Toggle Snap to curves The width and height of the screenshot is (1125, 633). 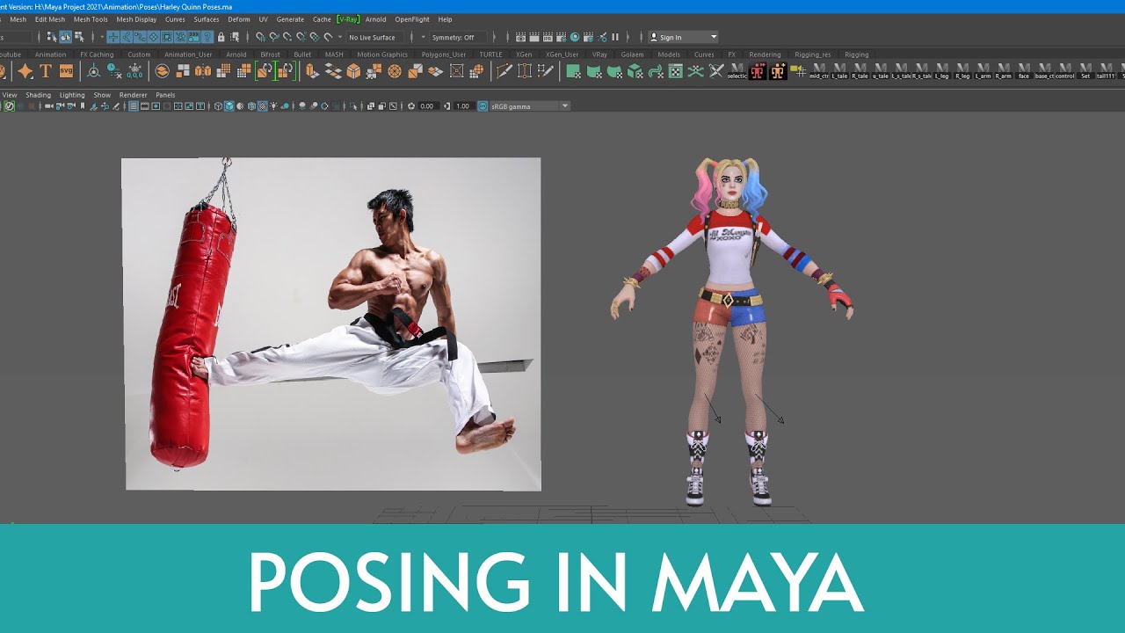point(273,37)
